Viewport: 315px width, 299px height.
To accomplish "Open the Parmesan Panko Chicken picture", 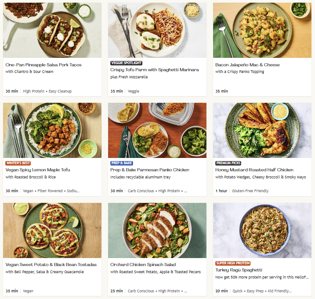I will tap(157, 131).
